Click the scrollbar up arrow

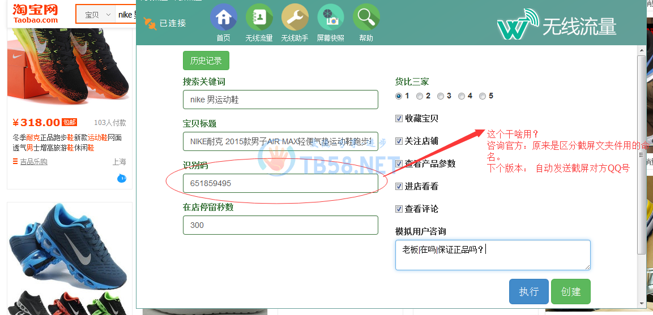(x=642, y=50)
